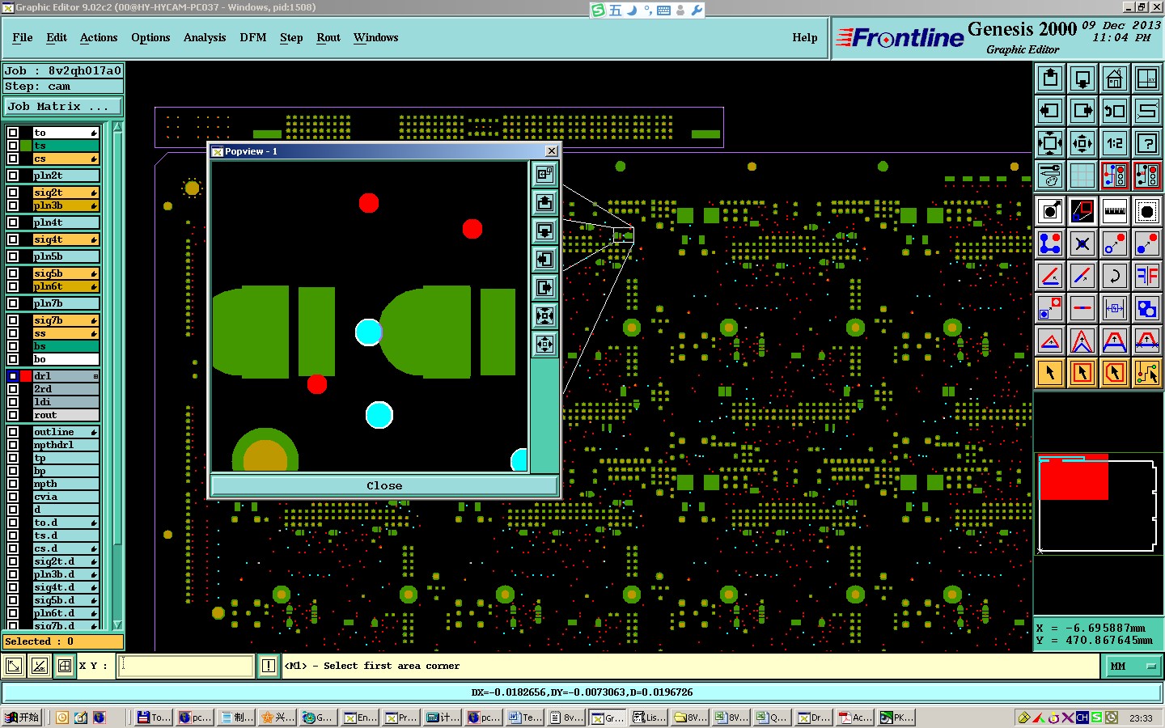Open the 'Ac...' PDF taskbar item
The height and width of the screenshot is (728, 1165).
(x=855, y=717)
